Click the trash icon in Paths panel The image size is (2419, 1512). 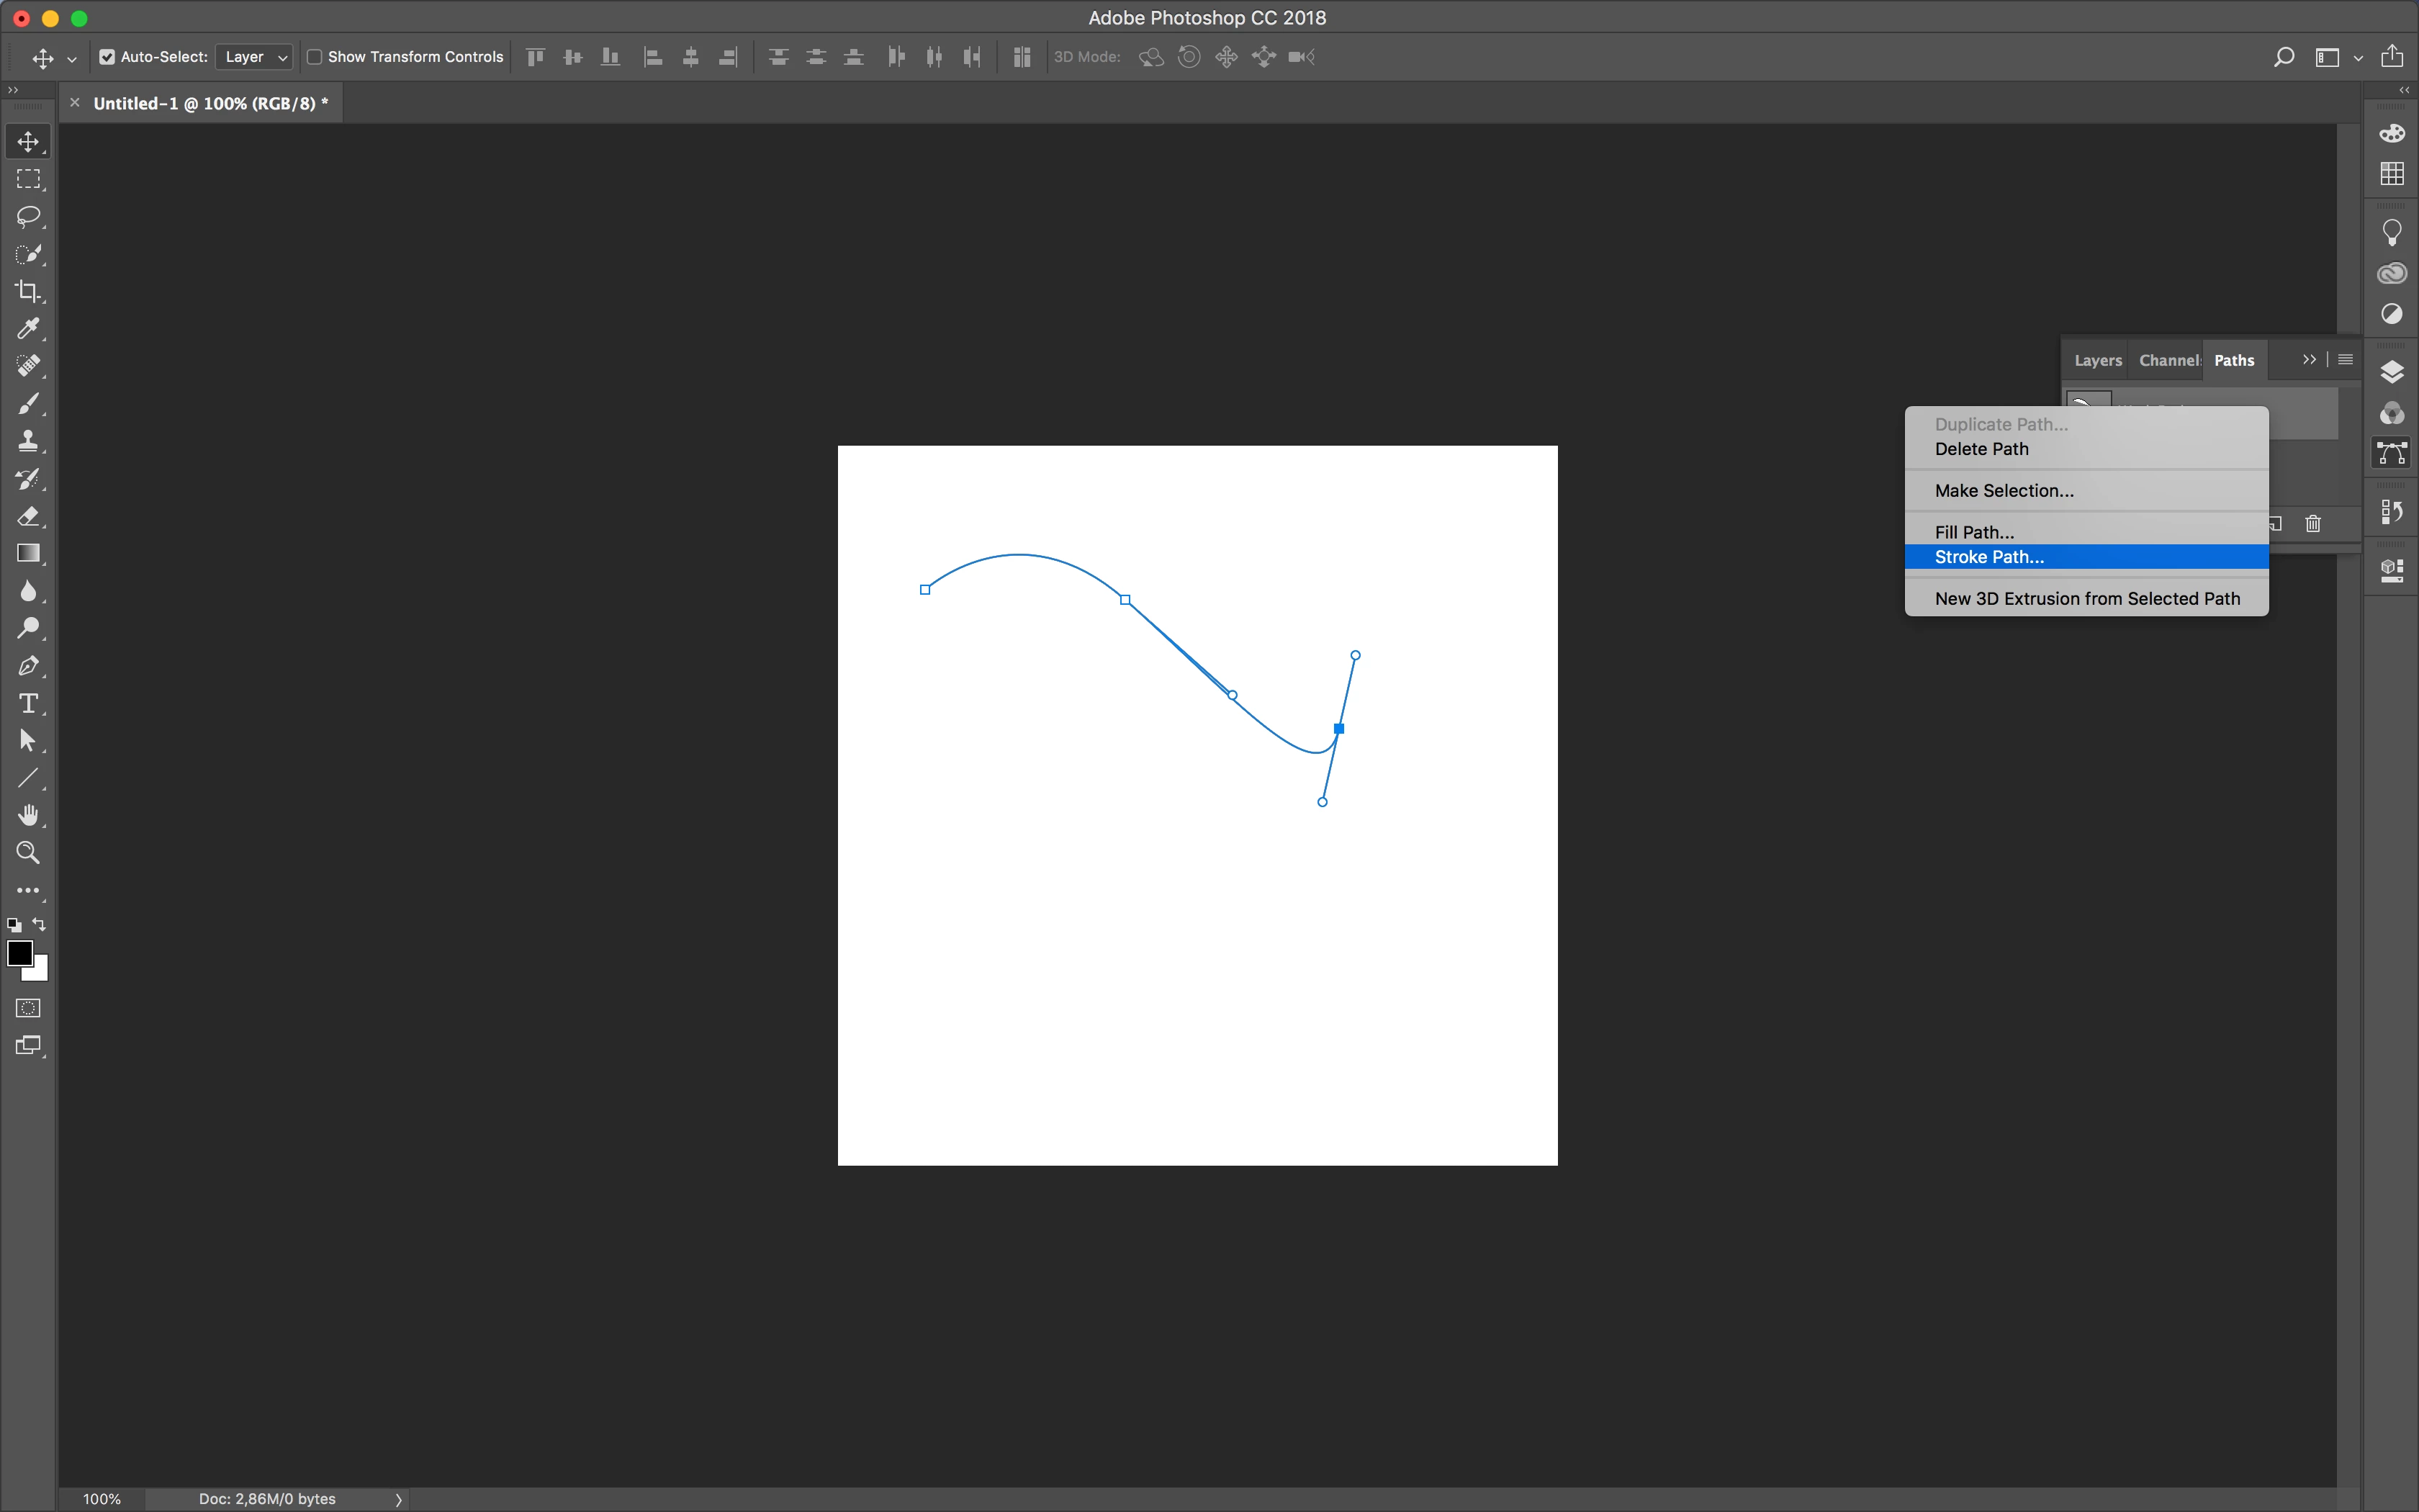click(x=2313, y=524)
